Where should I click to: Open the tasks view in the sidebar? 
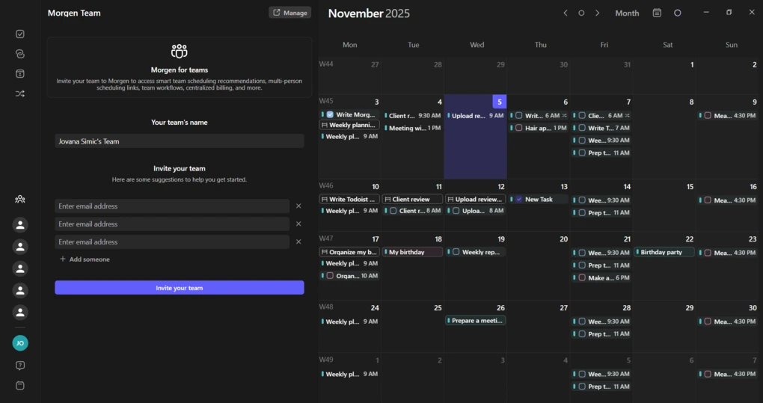20,34
